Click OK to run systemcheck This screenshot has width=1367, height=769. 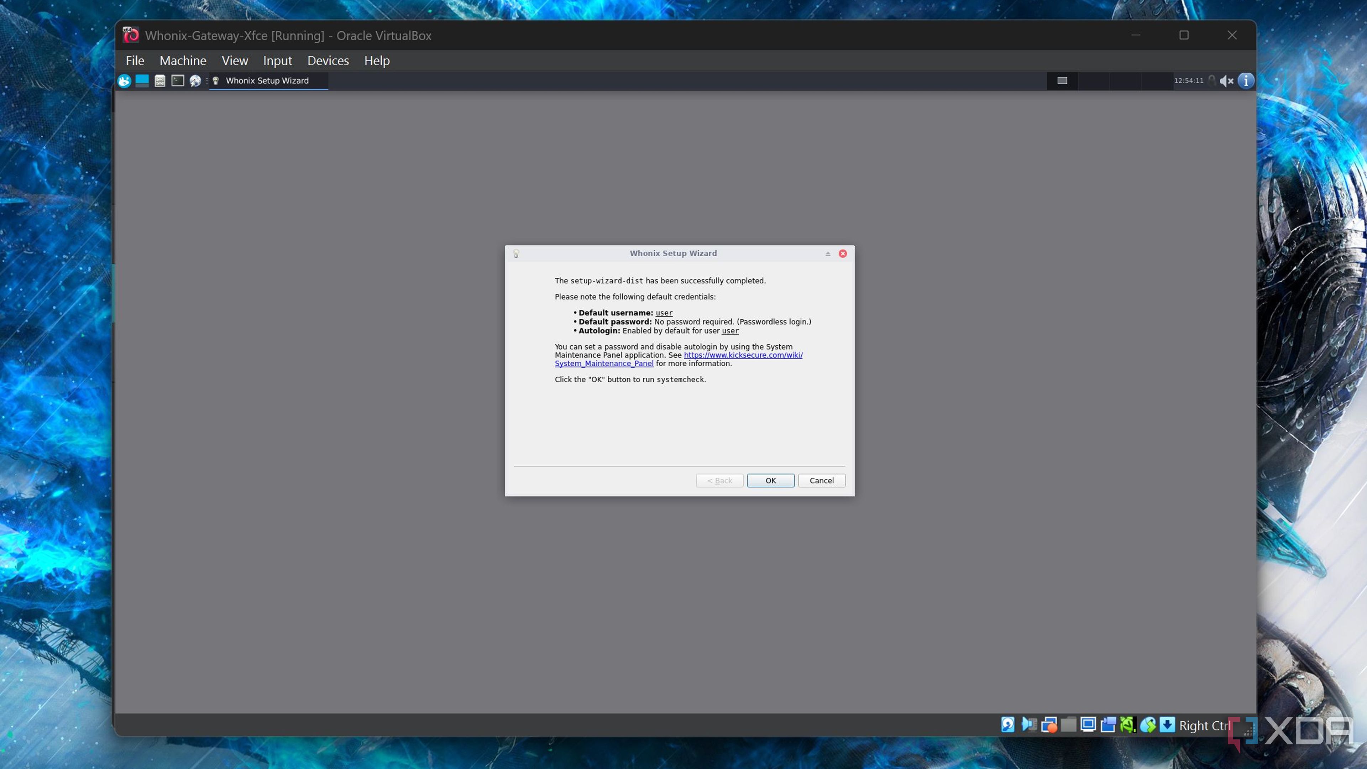(770, 480)
